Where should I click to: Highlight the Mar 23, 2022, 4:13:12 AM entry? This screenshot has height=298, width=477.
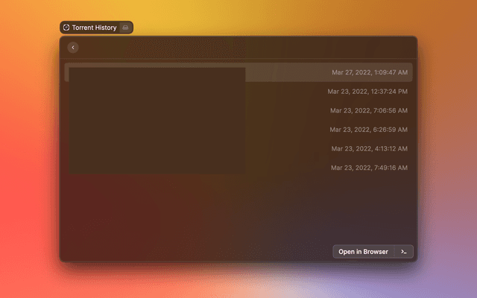pyautogui.click(x=369, y=149)
